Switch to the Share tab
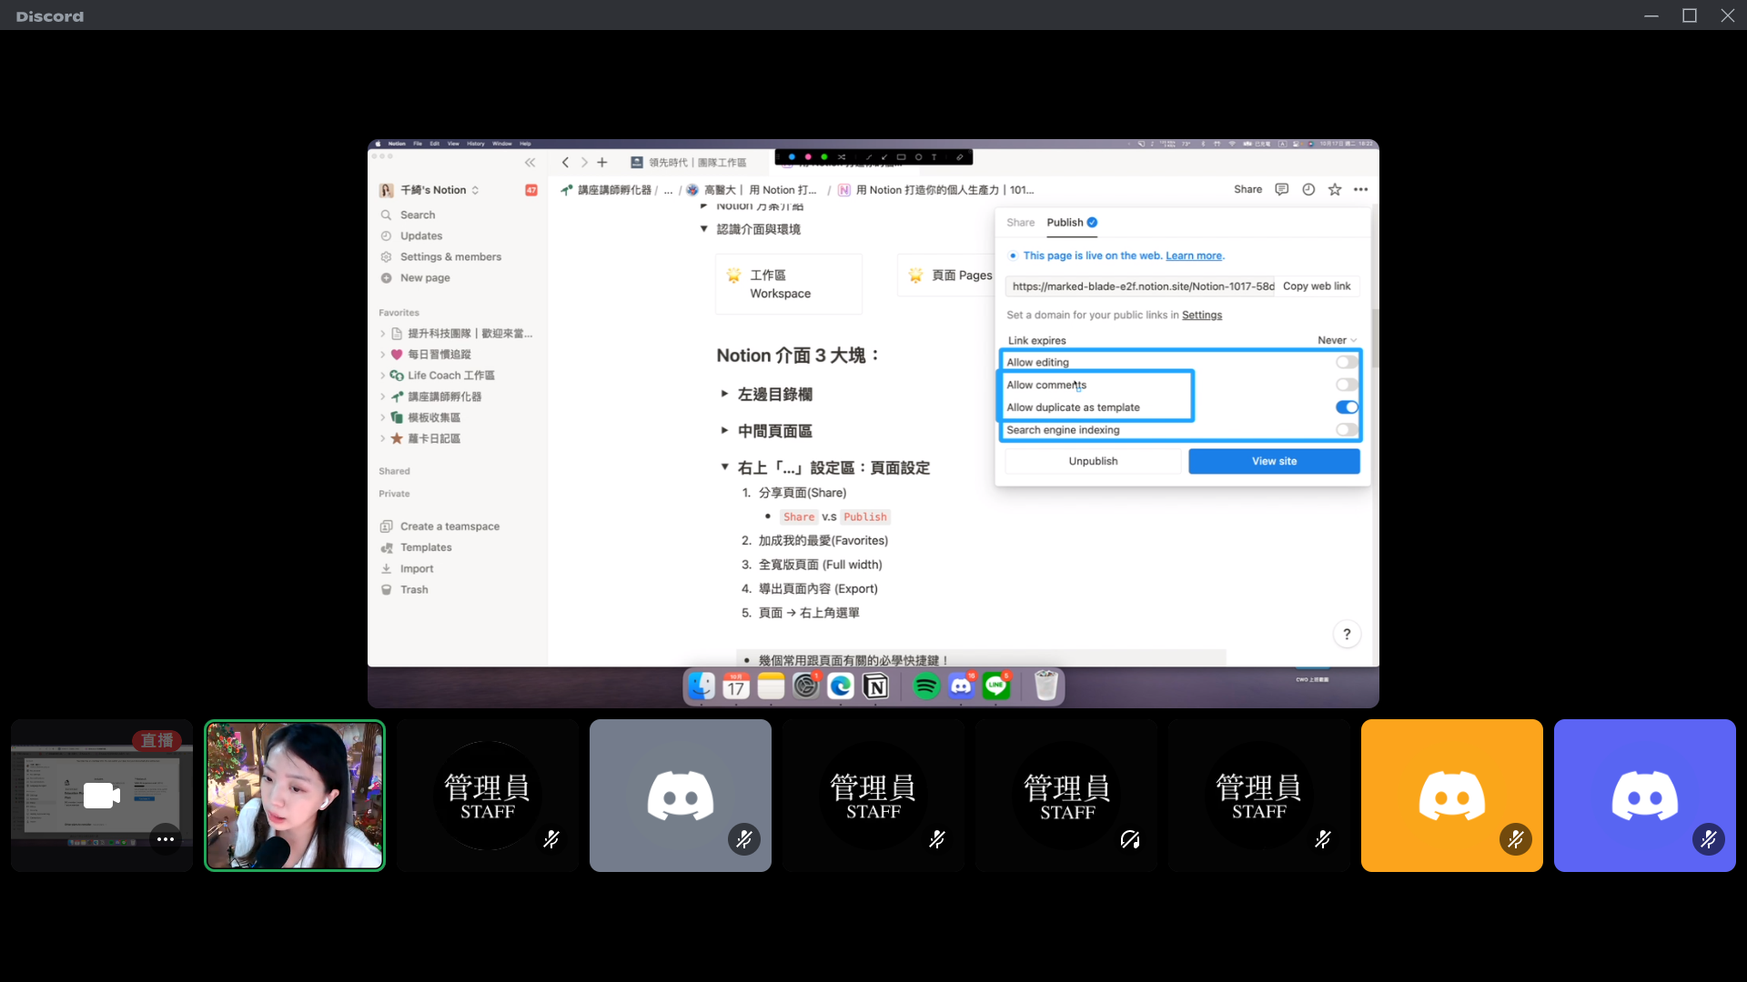Image resolution: width=1747 pixels, height=982 pixels. coord(1019,222)
